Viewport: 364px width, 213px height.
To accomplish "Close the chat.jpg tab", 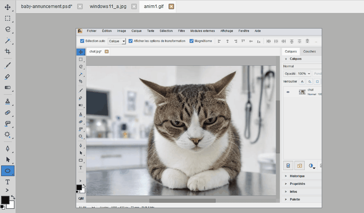I will click(107, 51).
